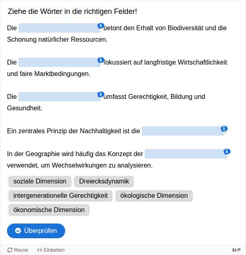Click the info tip icon after 'Konzept der'
246x255 pixels.
pyautogui.click(x=227, y=152)
